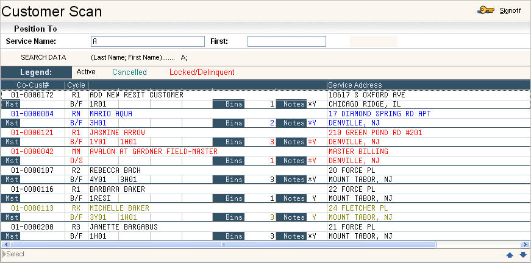This screenshot has width=531, height=263.
Task: Select customer number 01-0000172
Action: pyautogui.click(x=32, y=95)
